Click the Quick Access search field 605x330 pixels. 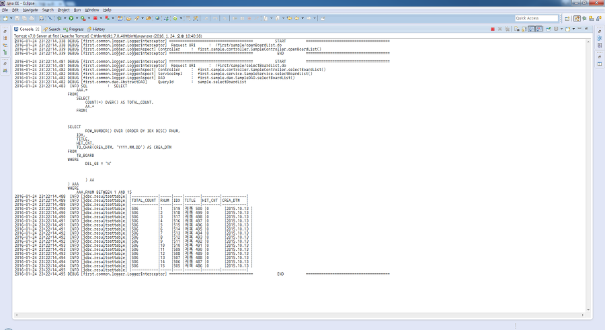point(536,18)
